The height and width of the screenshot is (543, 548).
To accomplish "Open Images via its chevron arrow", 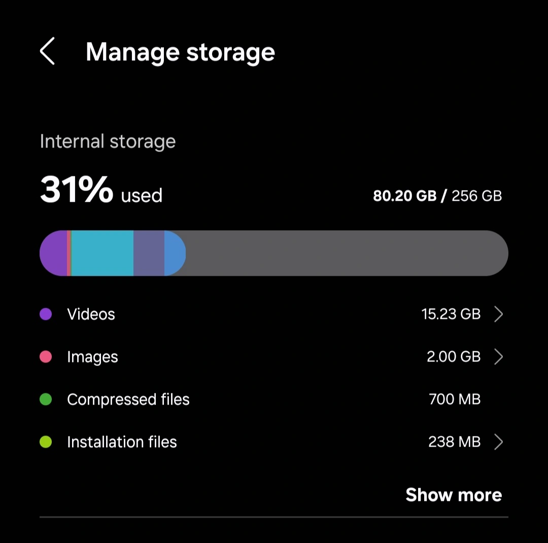I will pyautogui.click(x=499, y=356).
